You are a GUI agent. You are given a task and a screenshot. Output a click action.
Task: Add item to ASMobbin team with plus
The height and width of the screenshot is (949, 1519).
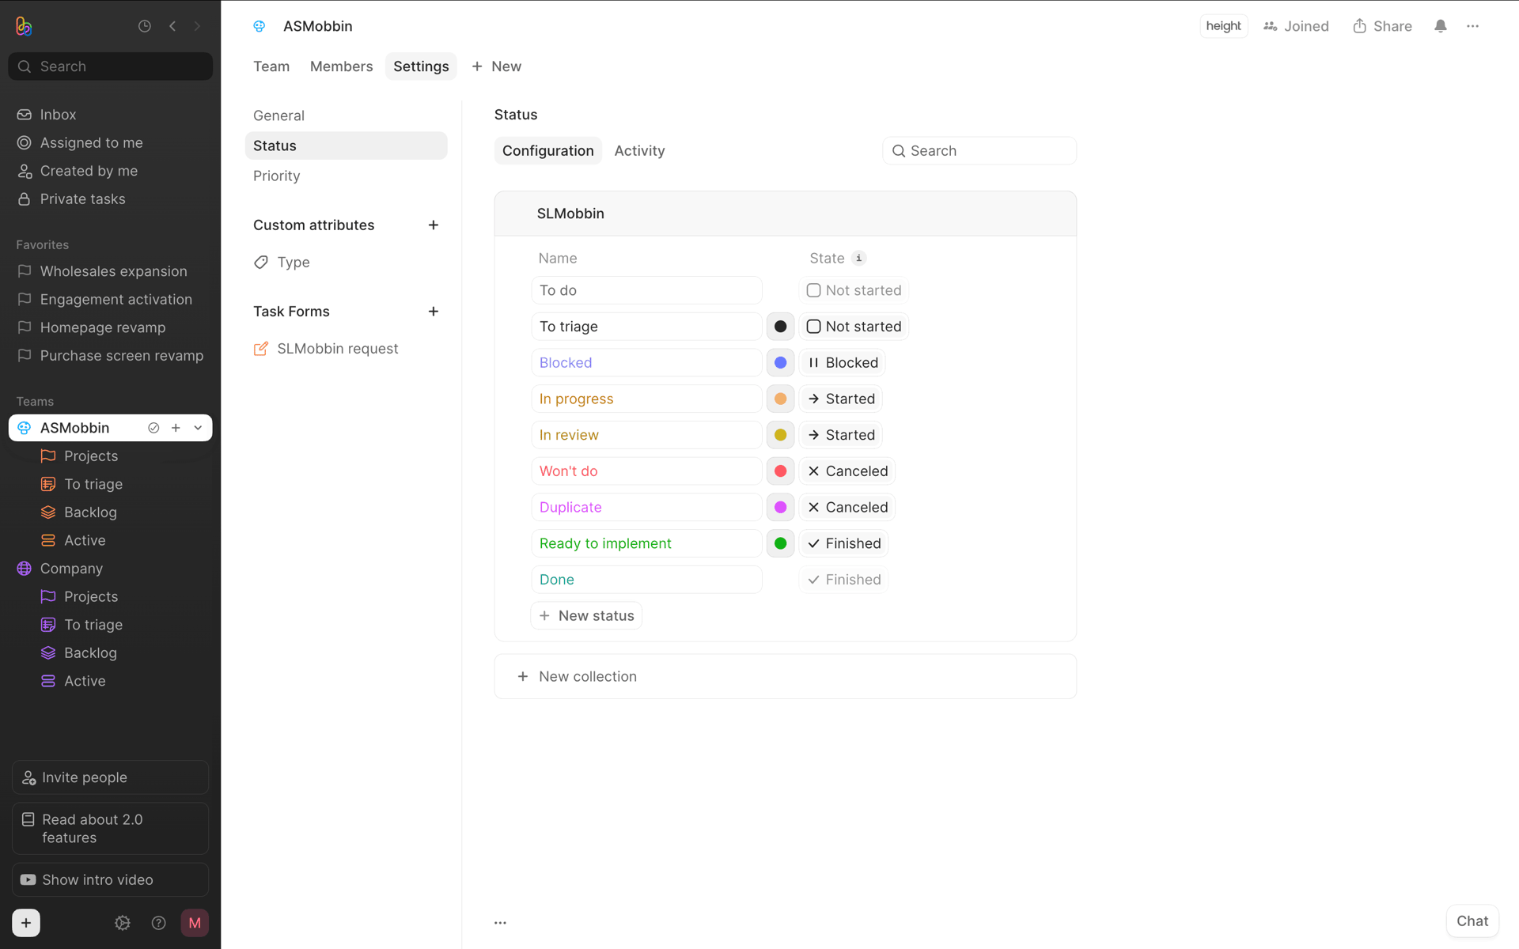[176, 428]
